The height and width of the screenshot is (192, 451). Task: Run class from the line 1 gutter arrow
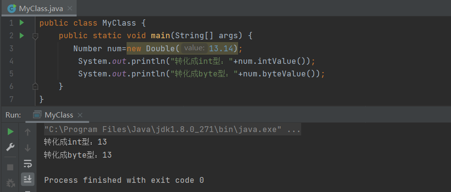(22, 23)
